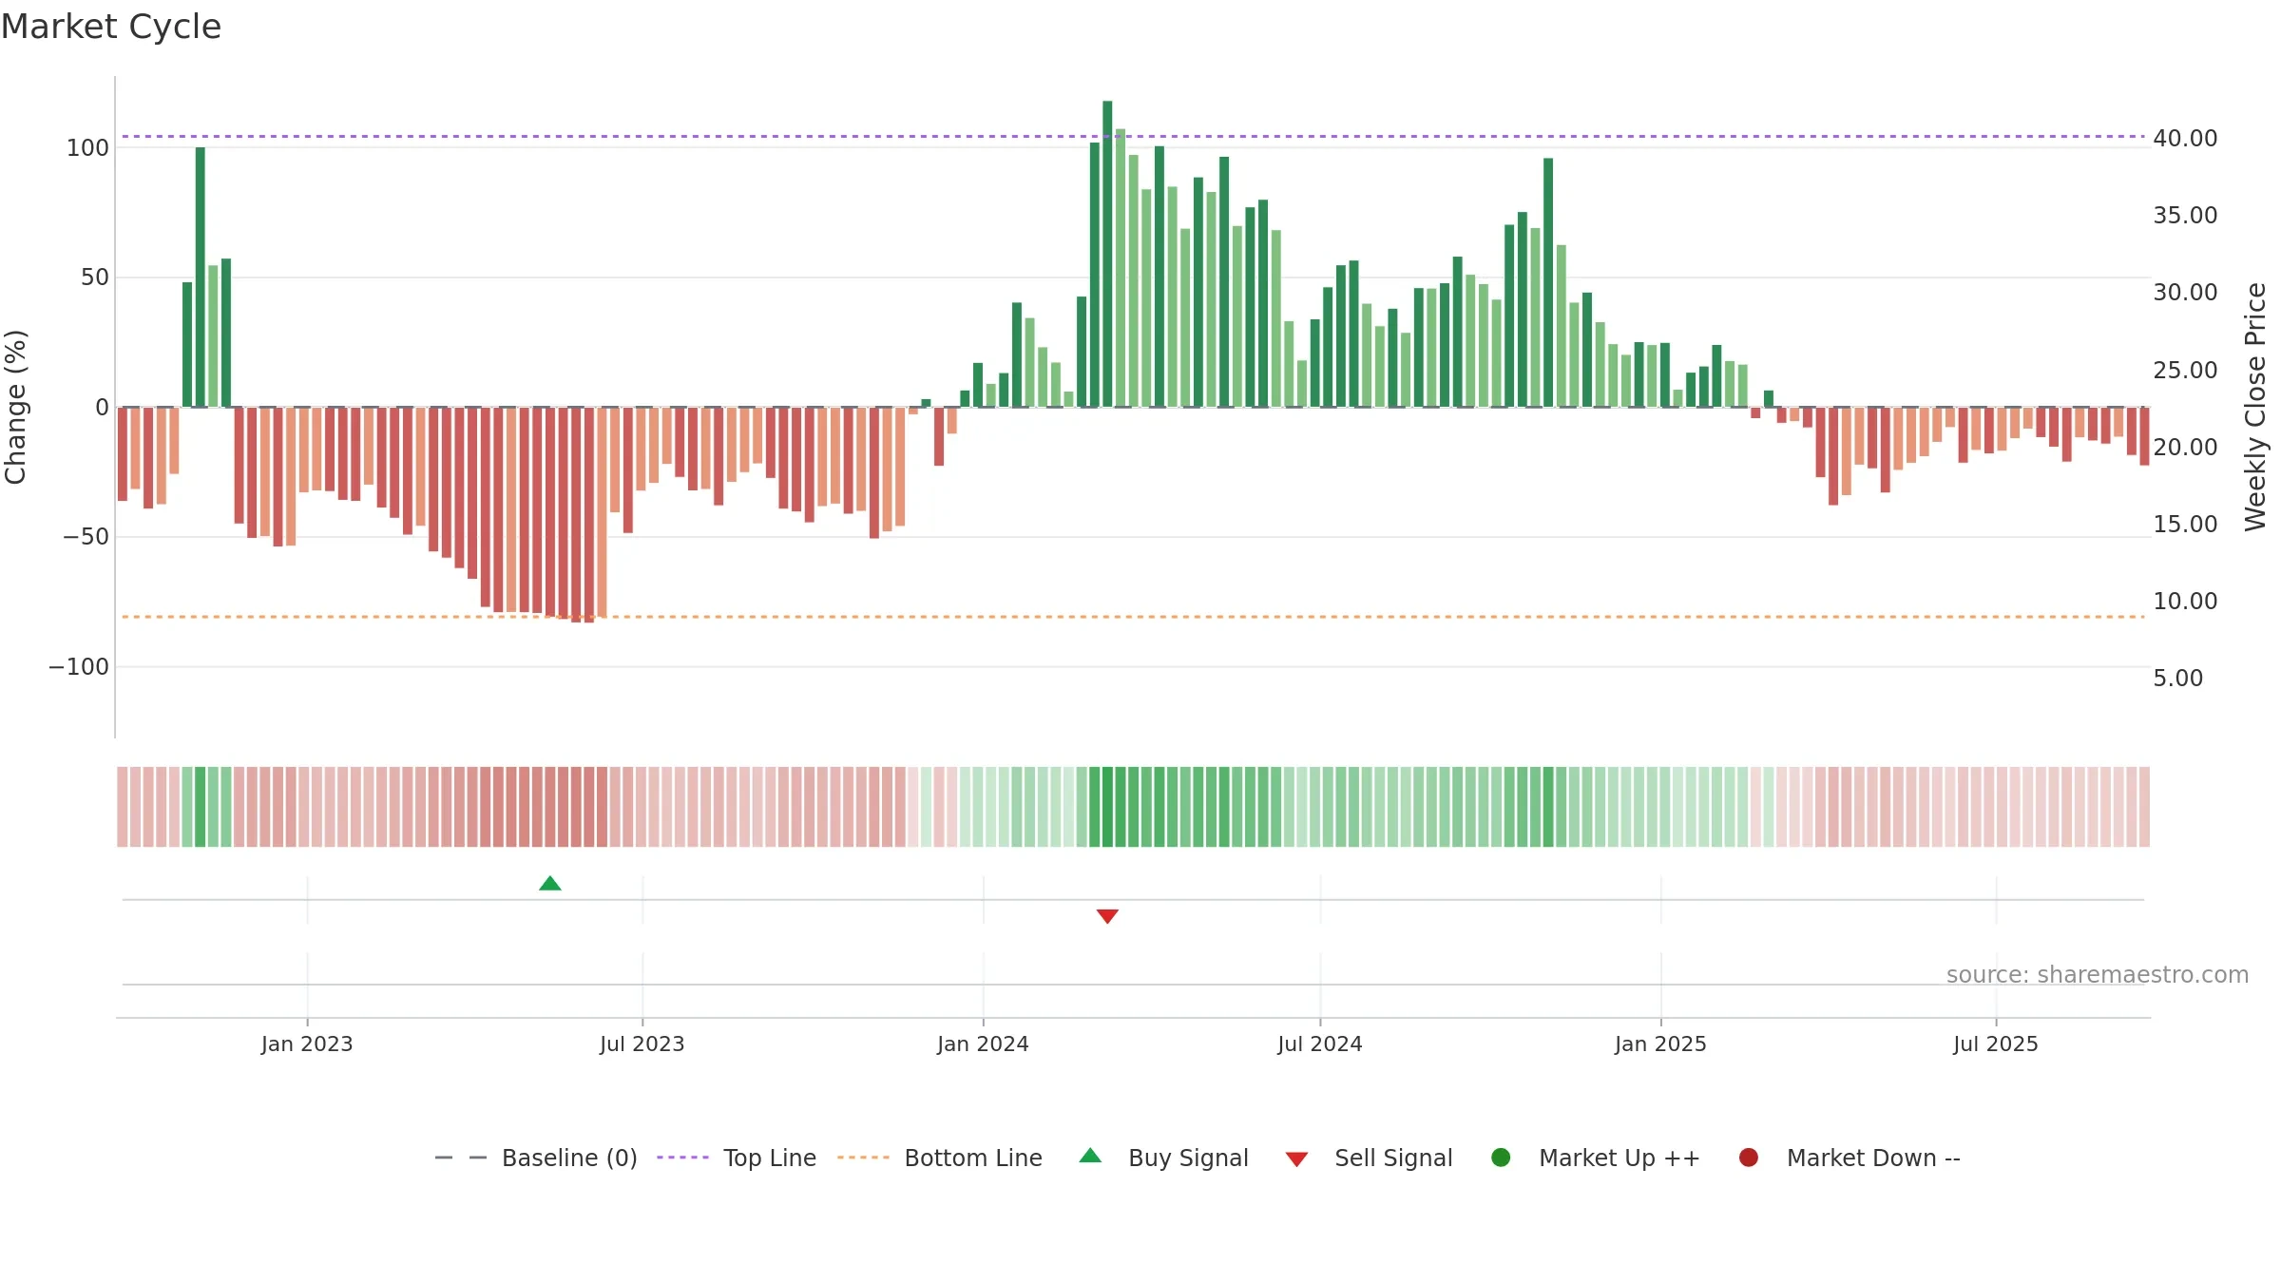Toggle the Sell Signal legend entry
Image resolution: width=2281 pixels, height=1283 pixels.
[1369, 1158]
